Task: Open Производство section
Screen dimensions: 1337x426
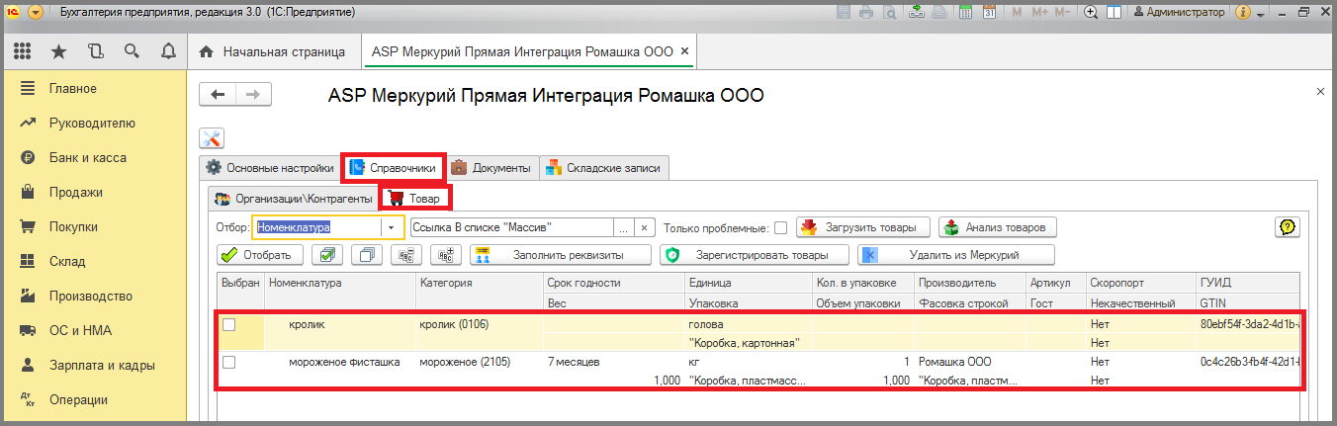Action: tap(93, 297)
